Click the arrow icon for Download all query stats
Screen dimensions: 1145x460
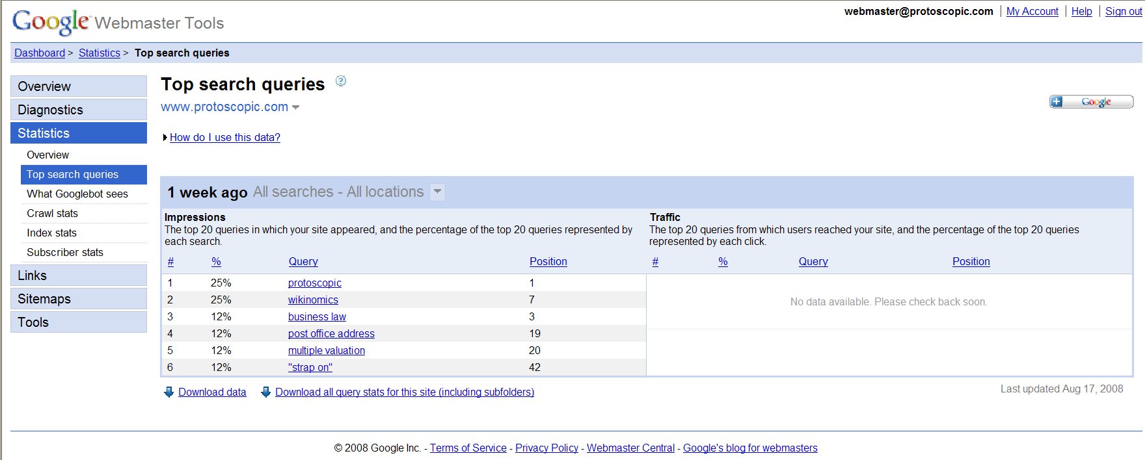point(265,392)
